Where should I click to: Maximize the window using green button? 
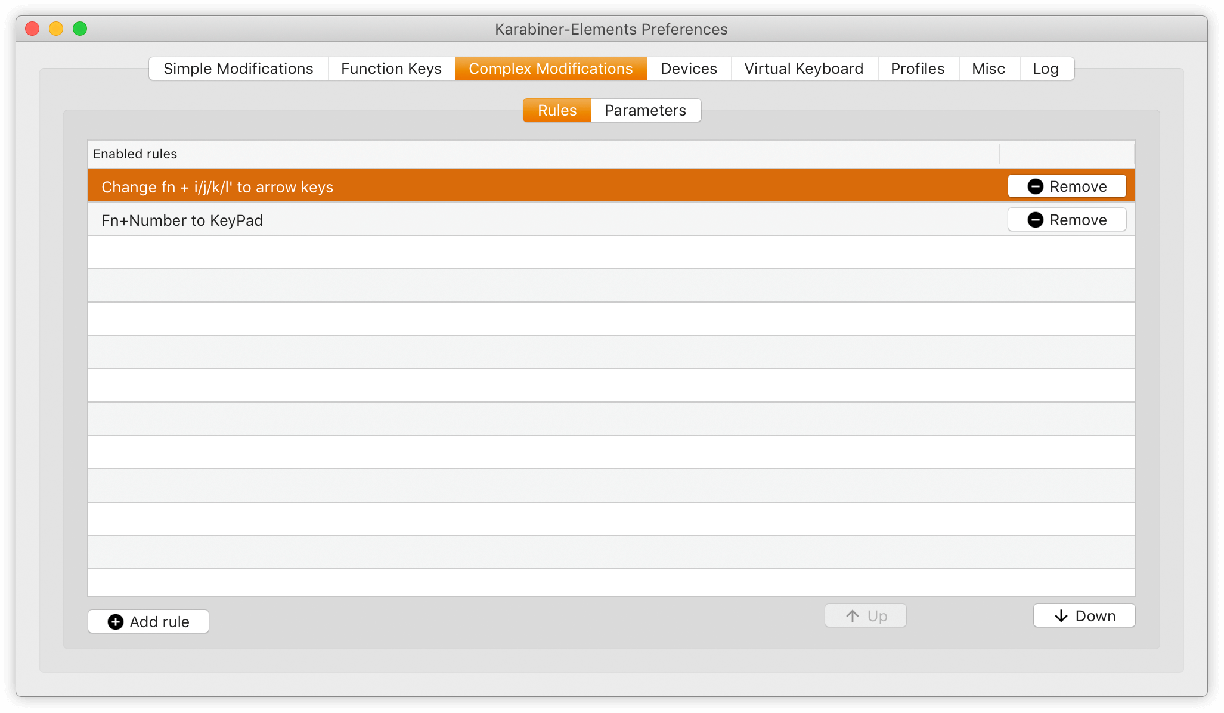click(80, 29)
